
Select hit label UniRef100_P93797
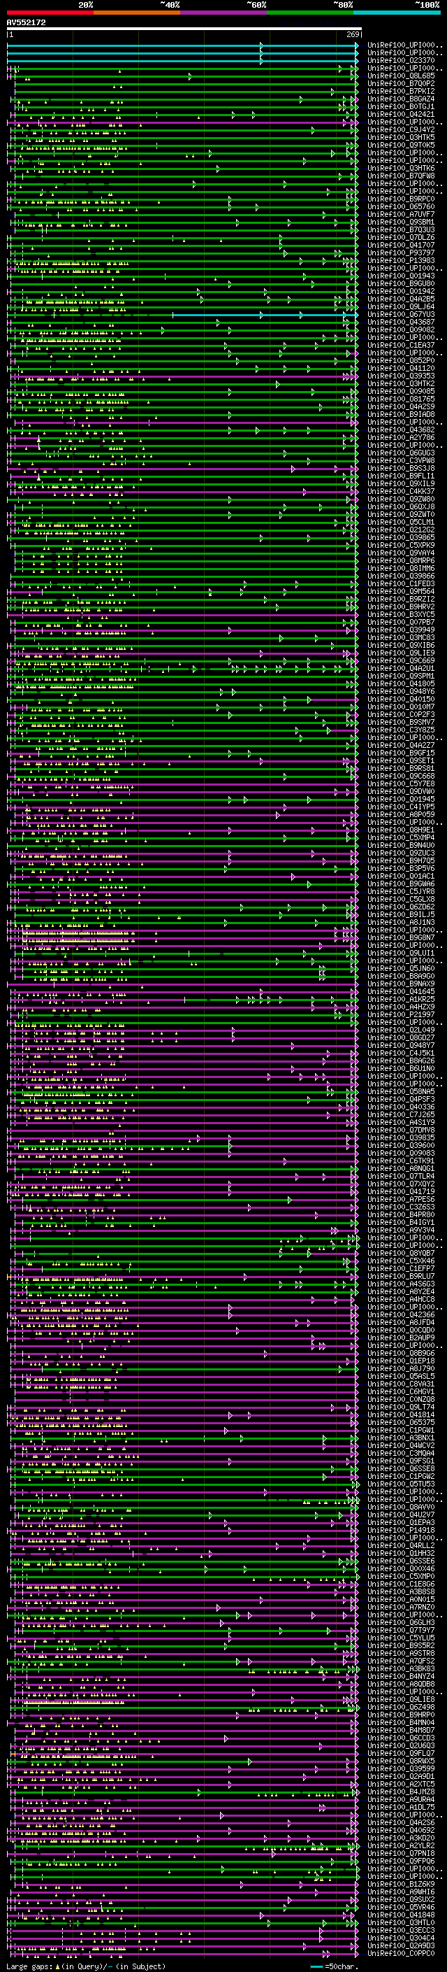401,253
